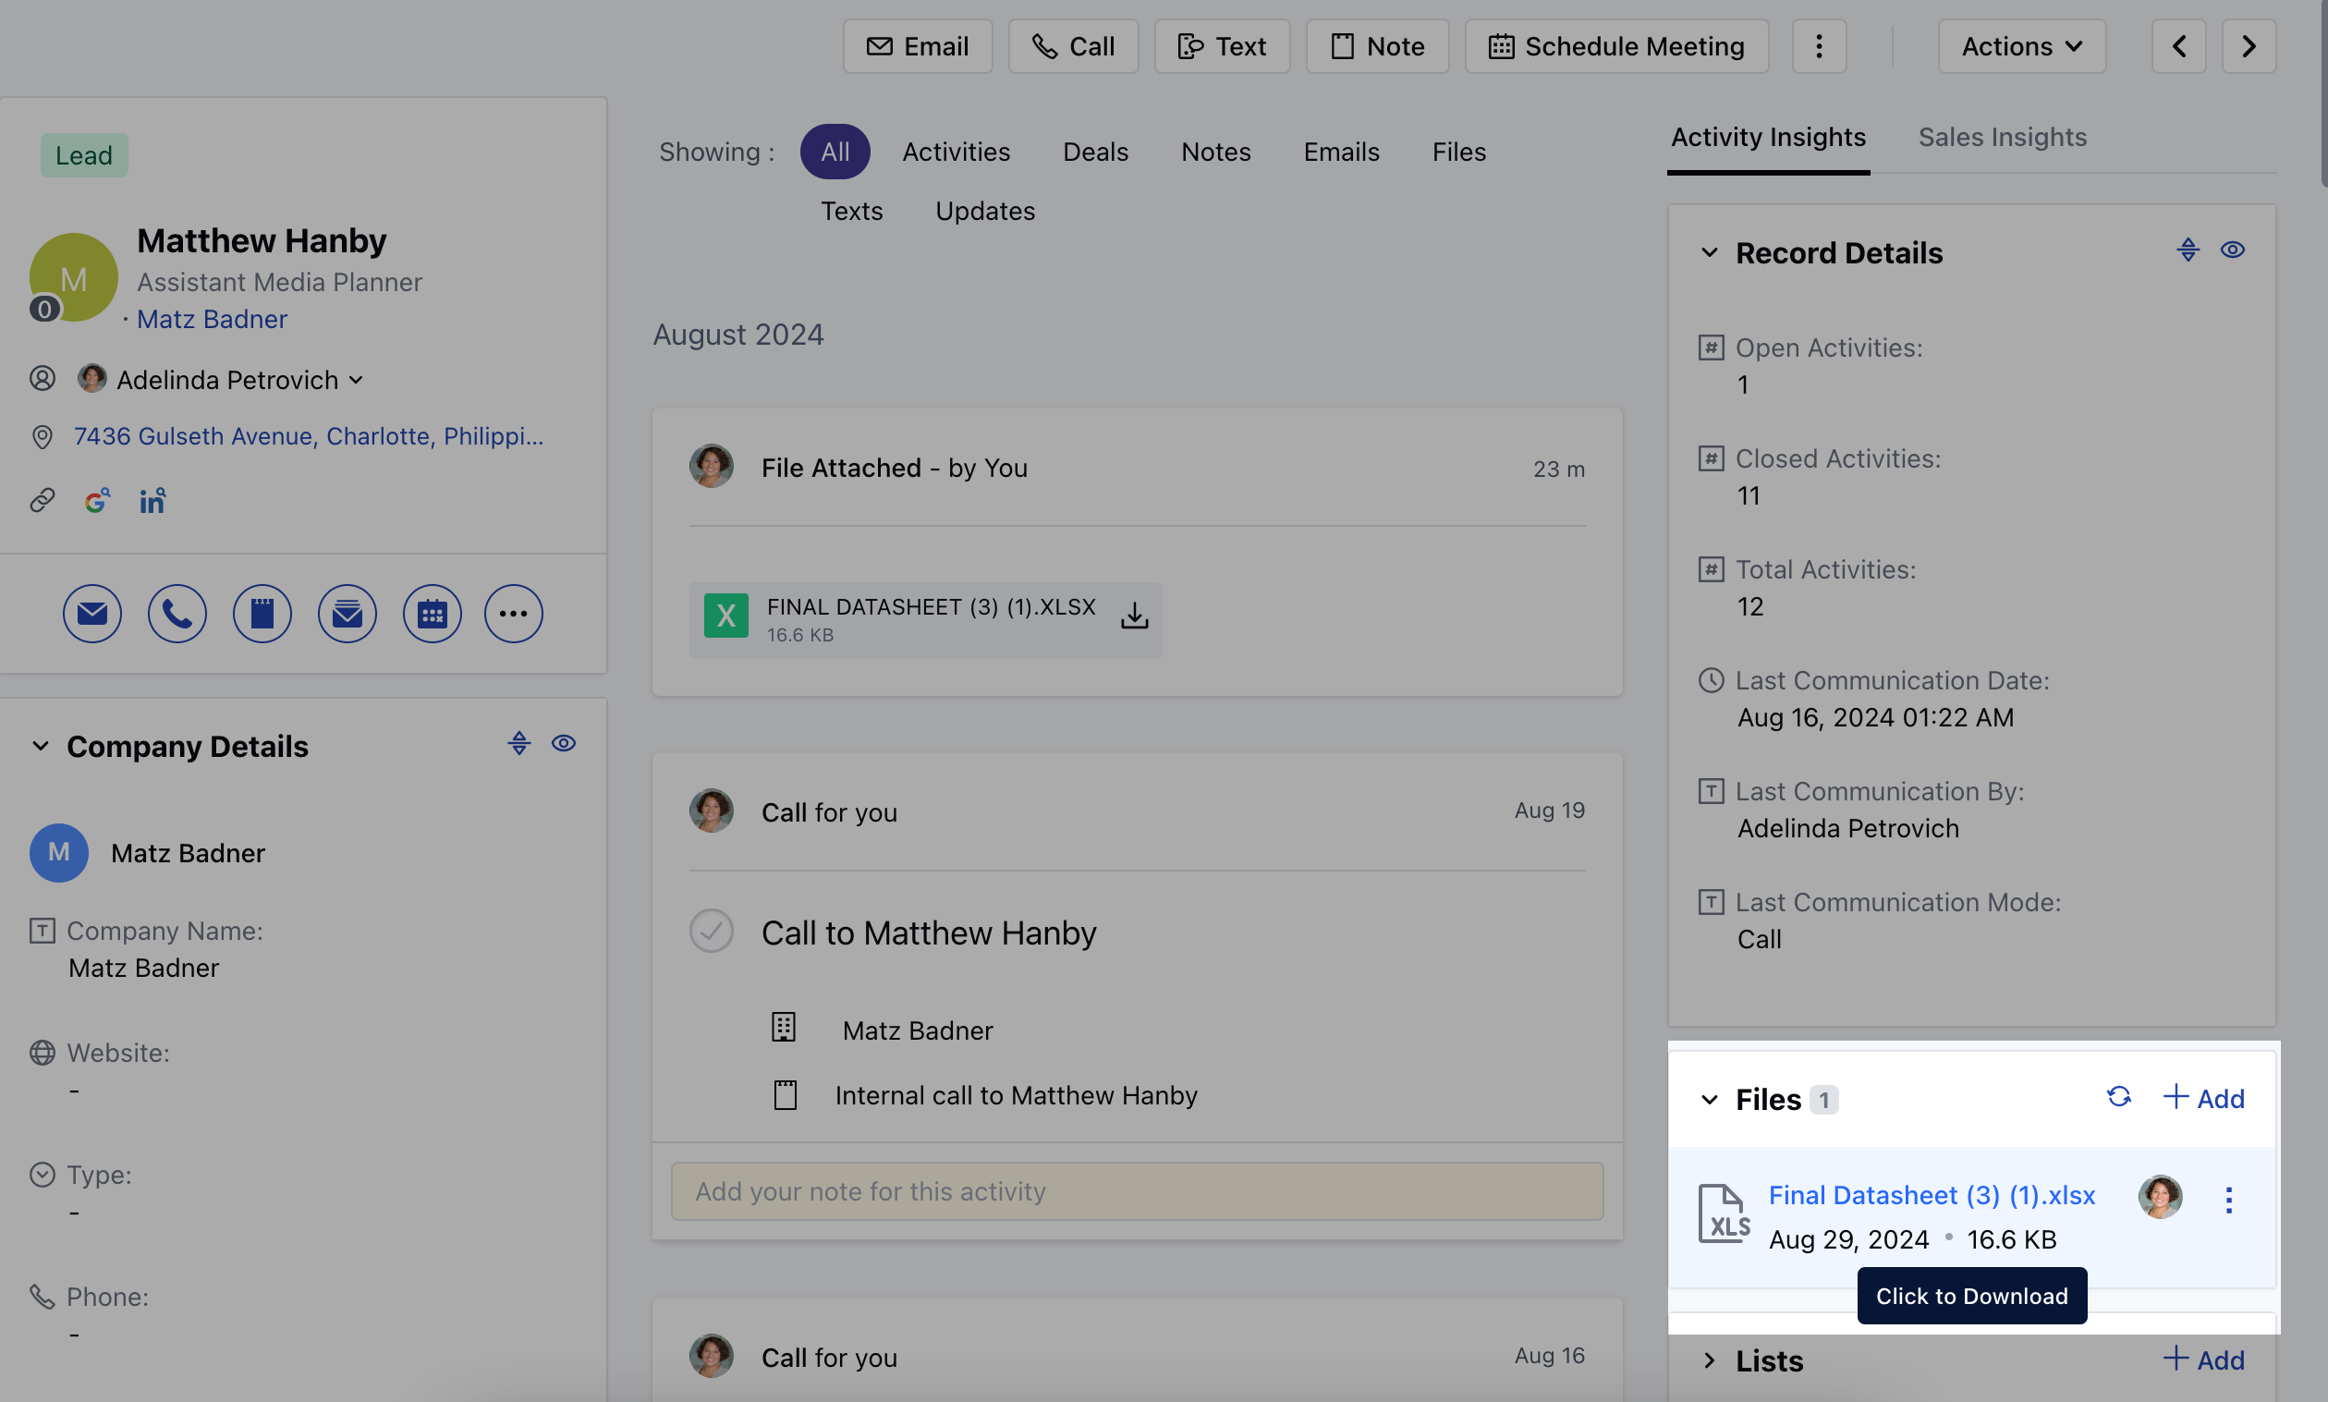Go to previous record arrow

click(x=2178, y=46)
